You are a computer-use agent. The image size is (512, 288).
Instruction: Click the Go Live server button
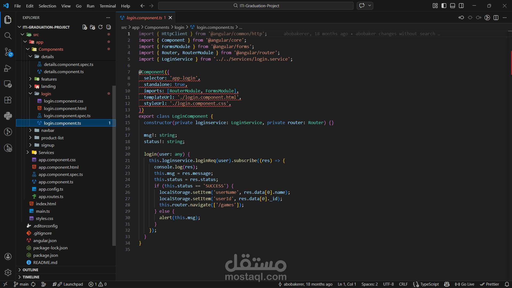[x=465, y=284]
